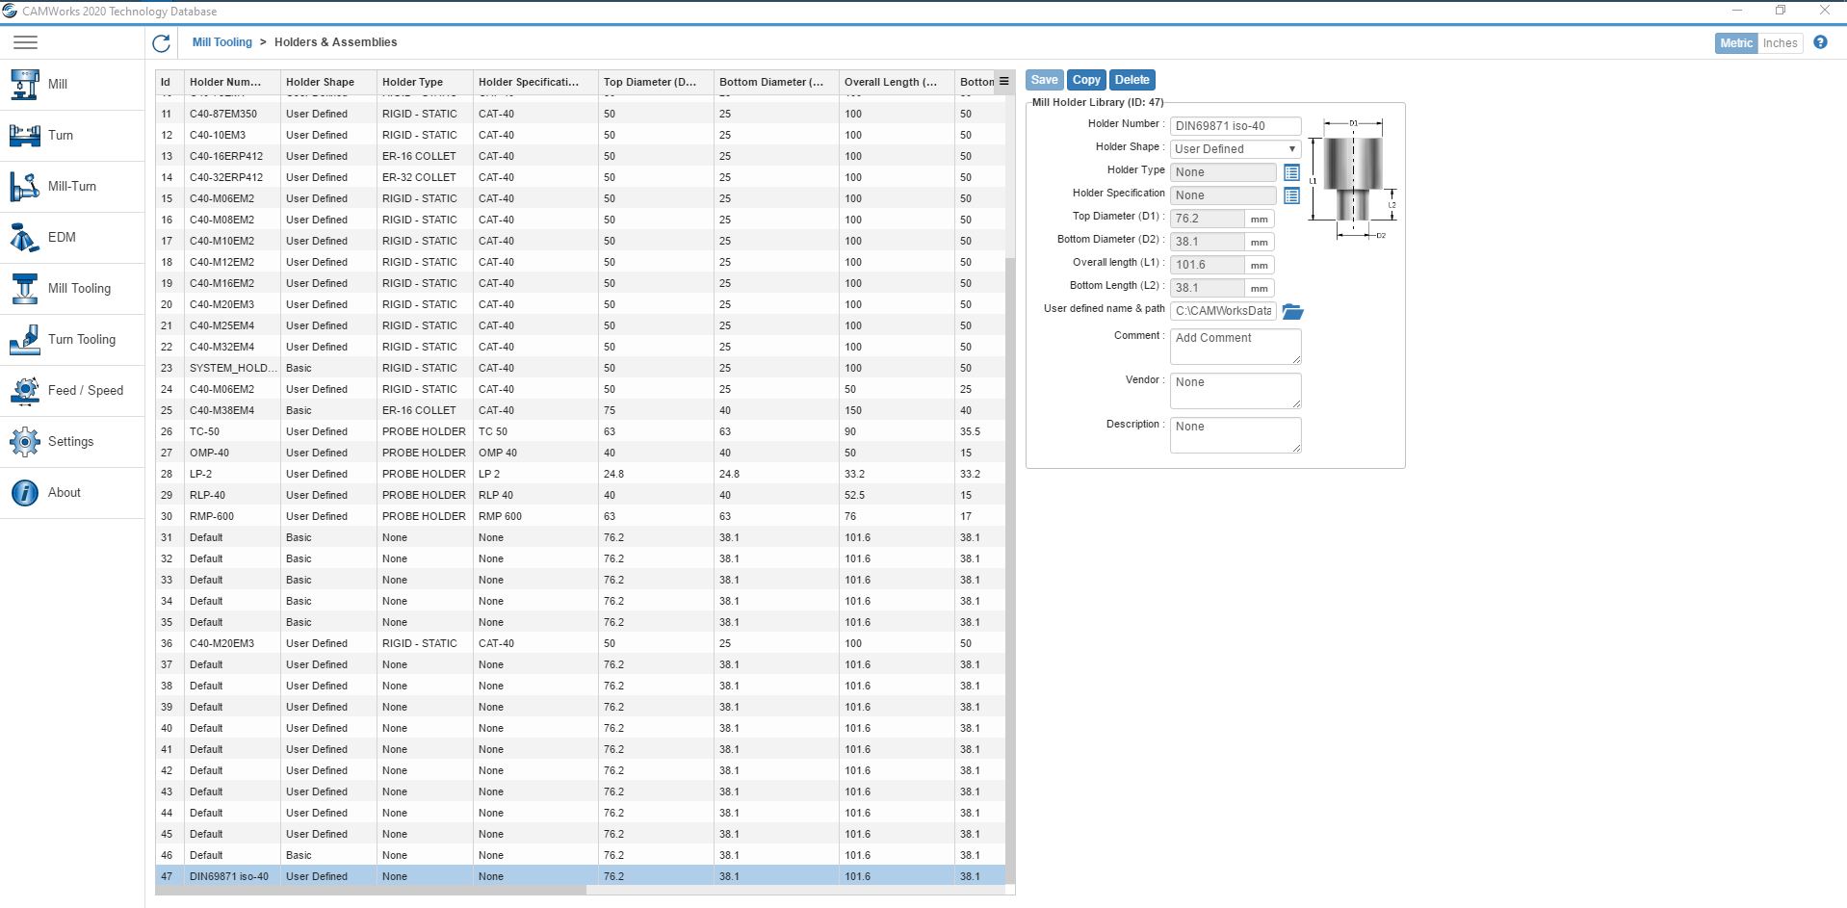The height and width of the screenshot is (908, 1847).
Task: Open the Mill-Turn menu item
Action: 72,186
